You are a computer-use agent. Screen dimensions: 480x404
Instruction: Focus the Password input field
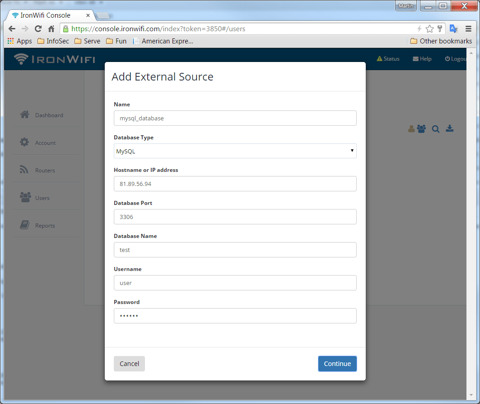tap(235, 316)
